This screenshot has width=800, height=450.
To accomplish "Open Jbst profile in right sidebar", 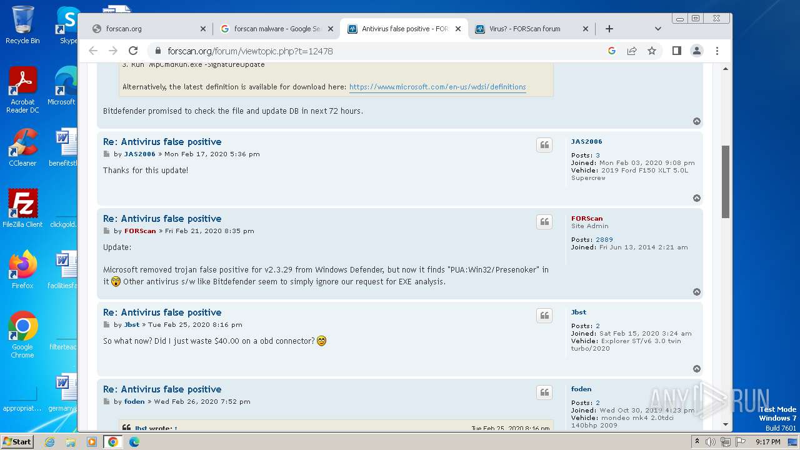I will coord(578,312).
